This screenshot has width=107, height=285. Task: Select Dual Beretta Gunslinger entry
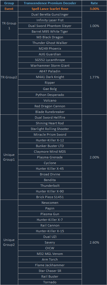pos(50,14)
